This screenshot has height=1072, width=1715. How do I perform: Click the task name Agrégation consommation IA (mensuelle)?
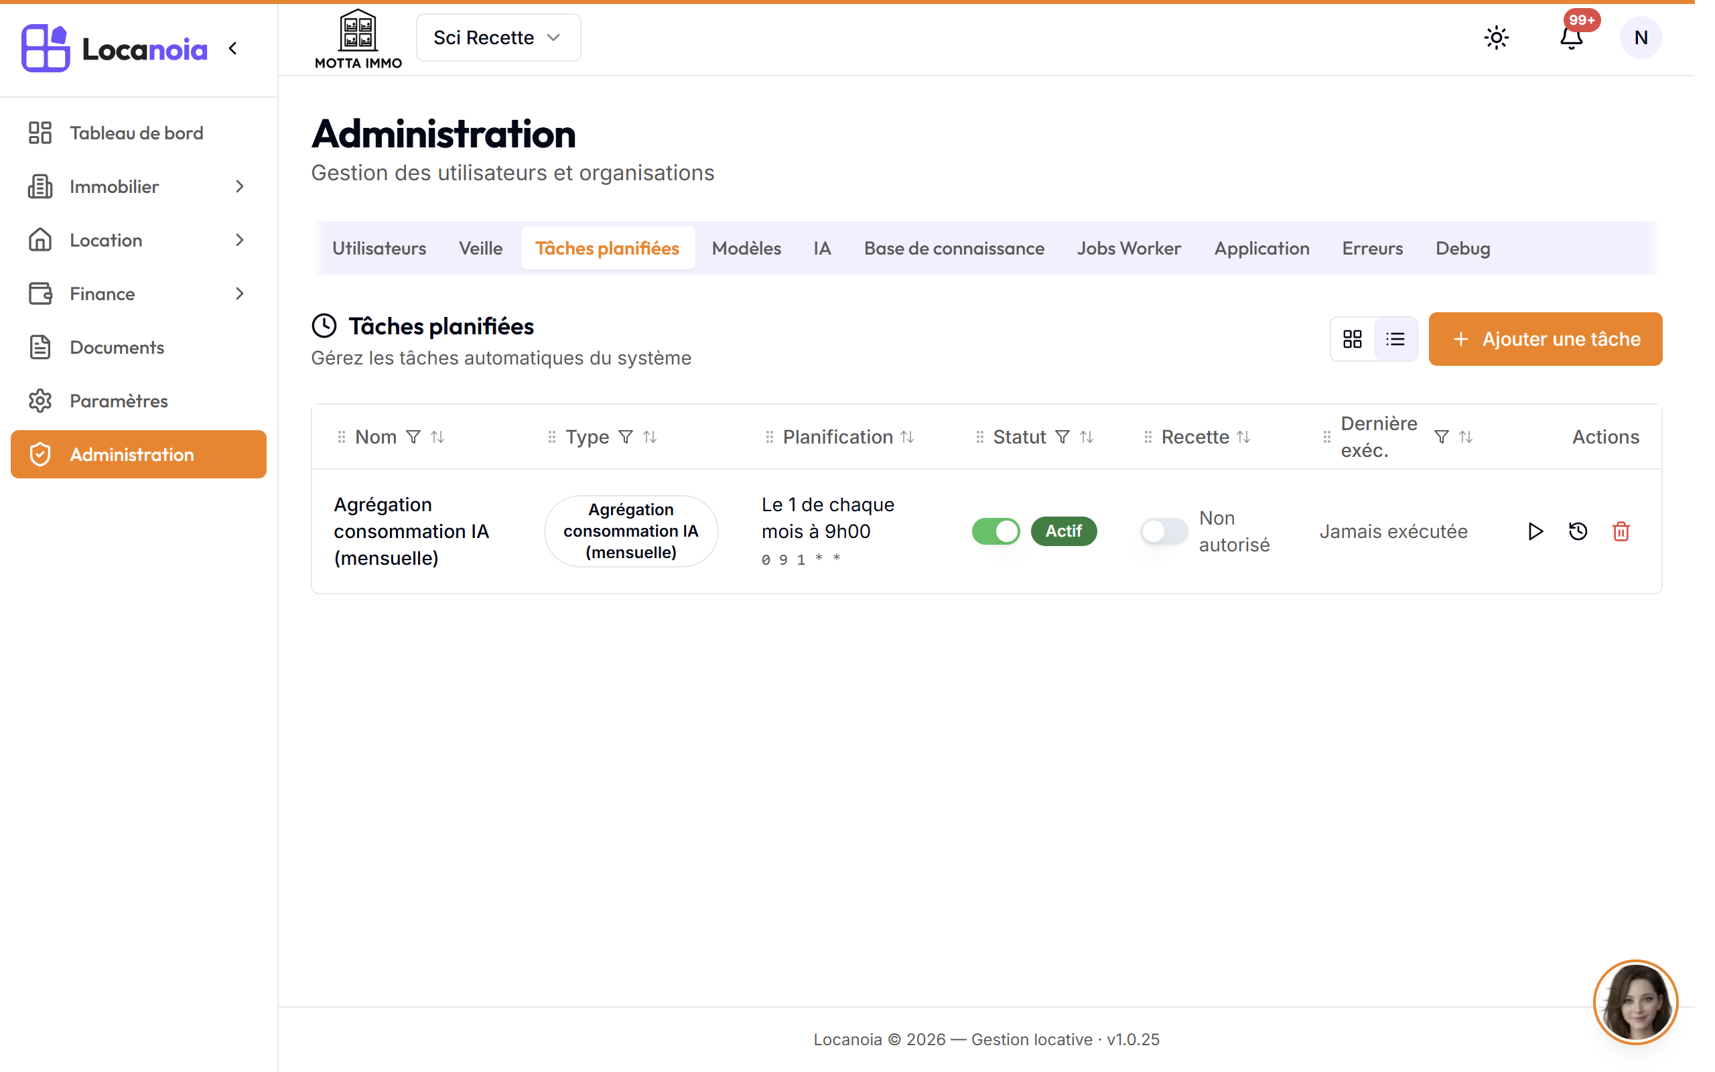click(412, 531)
